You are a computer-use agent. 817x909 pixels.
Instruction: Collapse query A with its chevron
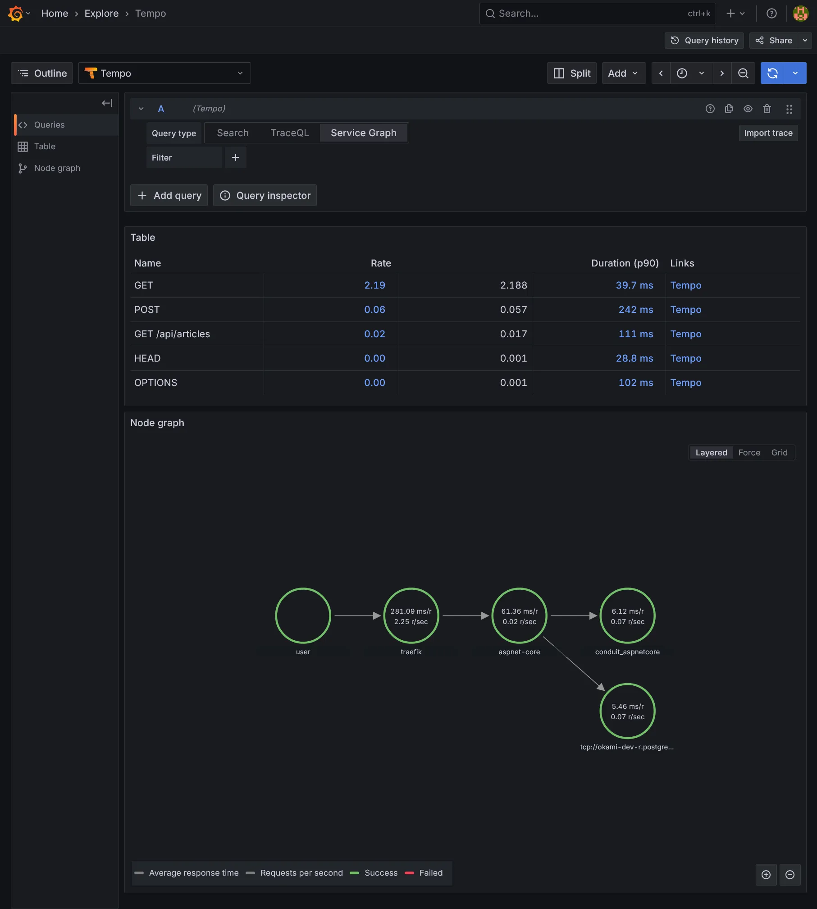tap(141, 109)
